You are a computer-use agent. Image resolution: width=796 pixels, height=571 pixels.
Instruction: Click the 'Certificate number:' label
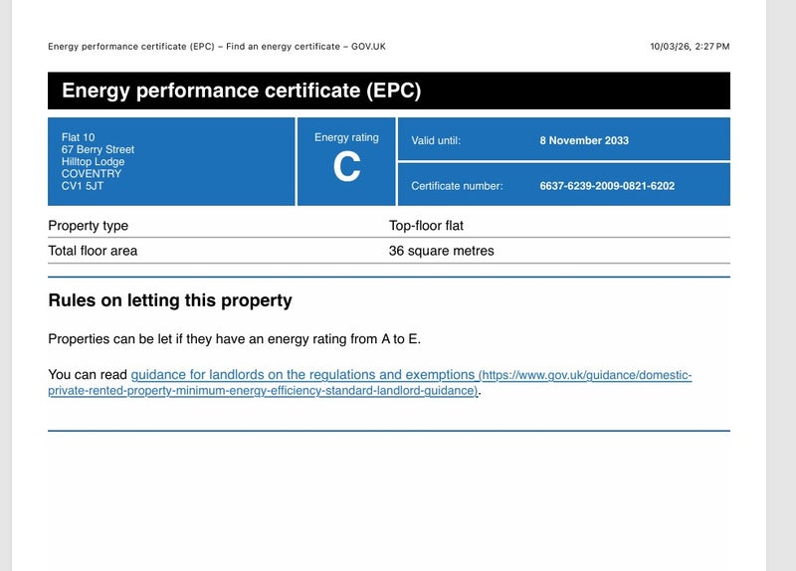457,186
